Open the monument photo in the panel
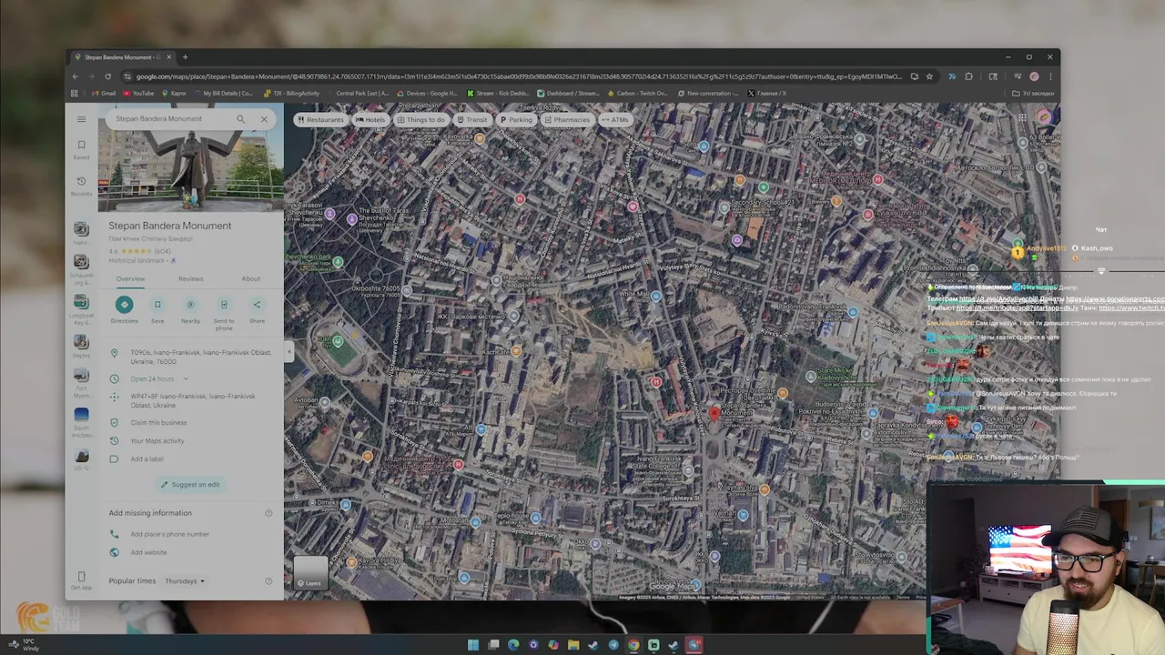Viewport: 1165px width, 655px height. 191,171
